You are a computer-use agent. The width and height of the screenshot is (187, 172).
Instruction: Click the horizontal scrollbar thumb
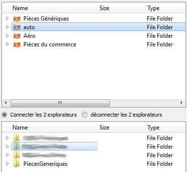click(x=60, y=103)
